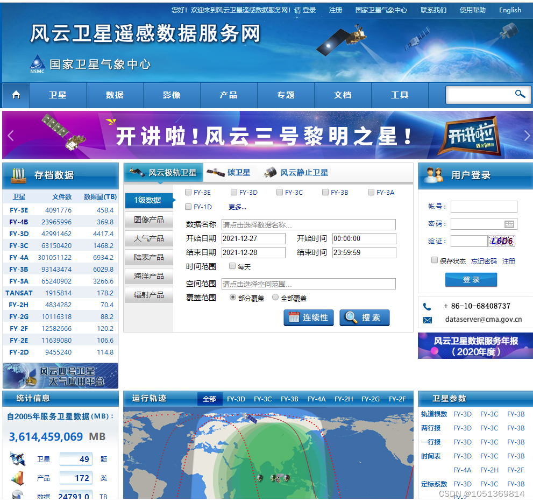Open the English version link

coord(510,10)
